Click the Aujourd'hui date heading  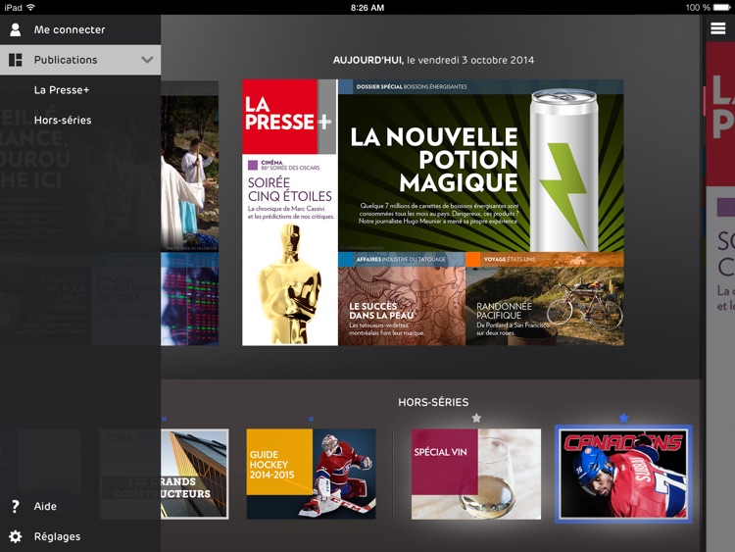tap(433, 60)
